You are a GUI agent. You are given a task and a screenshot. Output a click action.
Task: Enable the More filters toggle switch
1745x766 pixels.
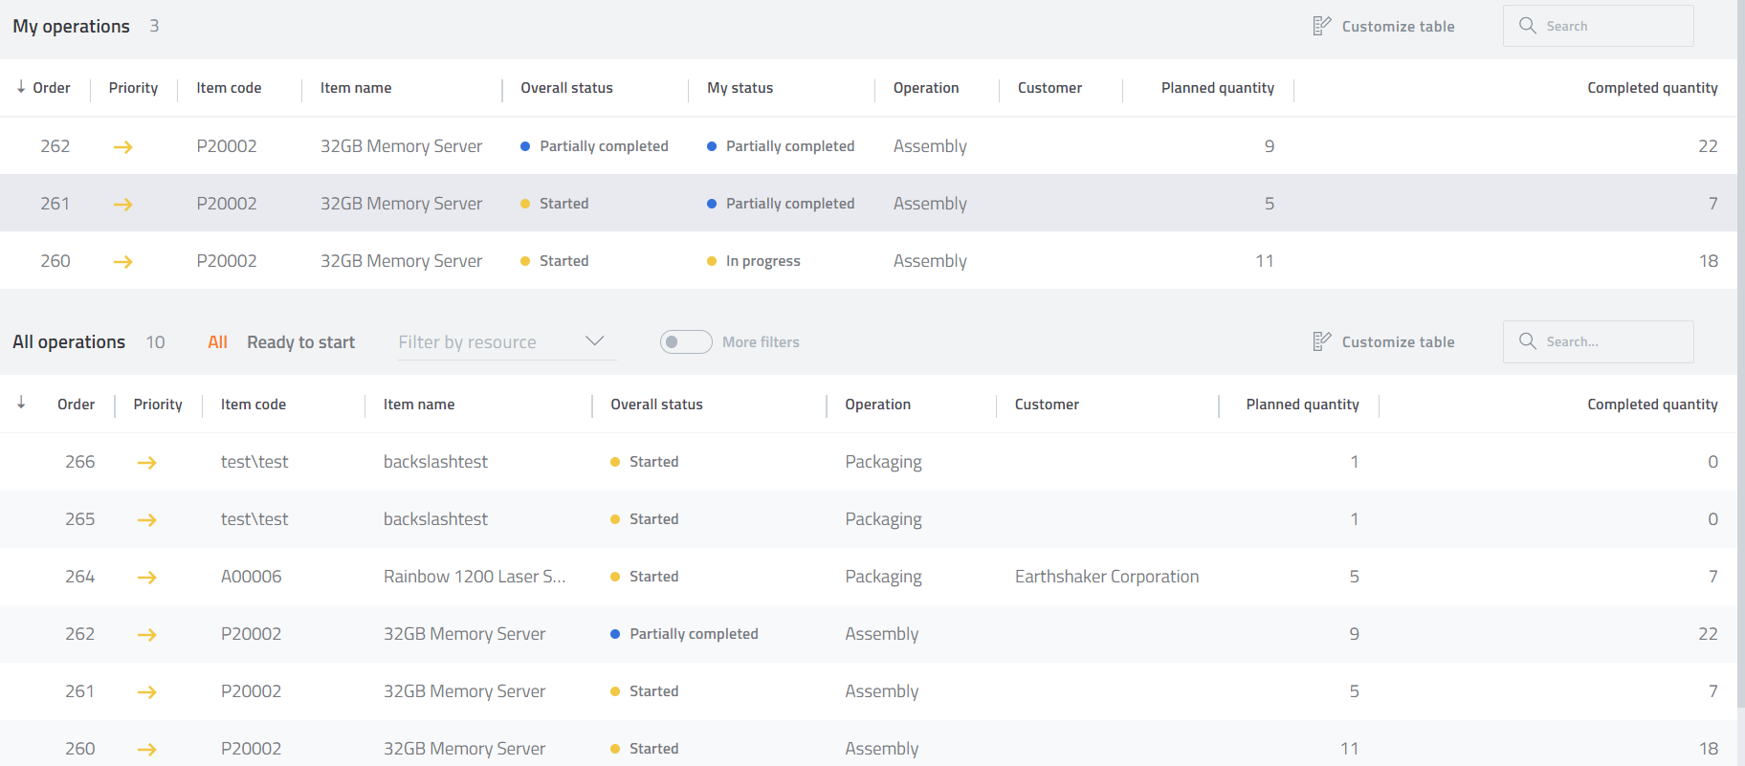[685, 341]
